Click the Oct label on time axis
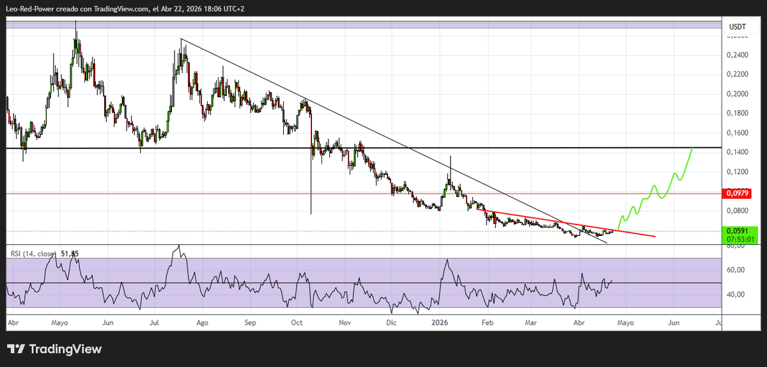The width and height of the screenshot is (767, 367). coord(297,324)
